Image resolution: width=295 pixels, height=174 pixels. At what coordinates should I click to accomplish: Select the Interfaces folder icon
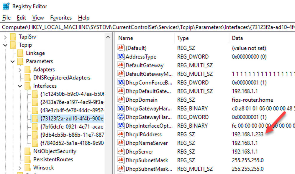28,86
